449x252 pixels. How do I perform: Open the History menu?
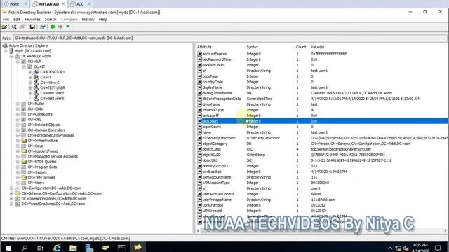88,19
